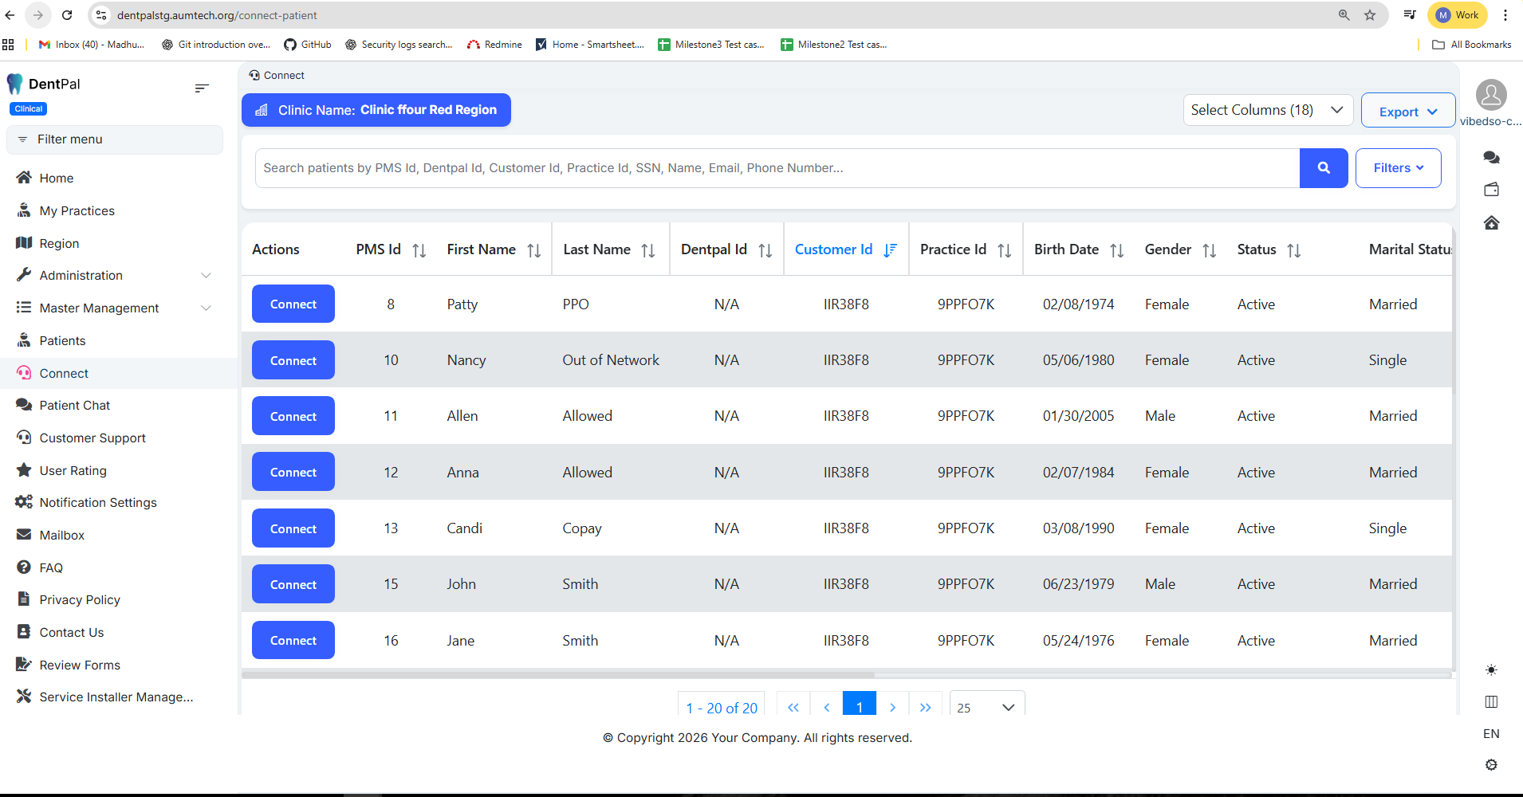This screenshot has height=797, width=1523.
Task: Open the Filters button
Action: 1398,168
